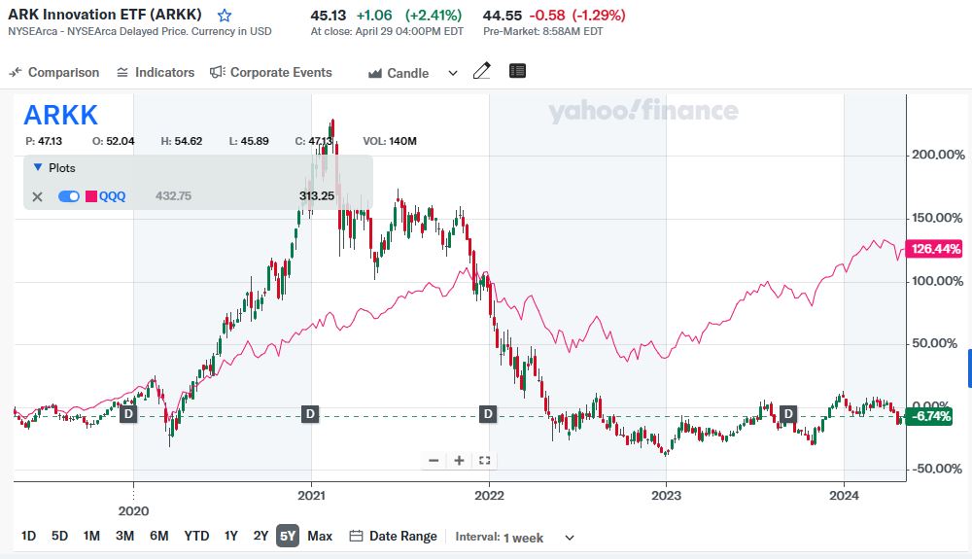
Task: Click the ARKK chart title
Action: [60, 116]
